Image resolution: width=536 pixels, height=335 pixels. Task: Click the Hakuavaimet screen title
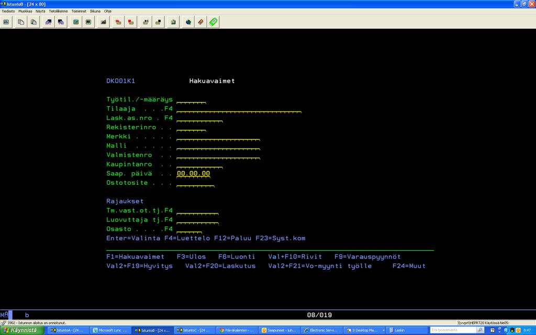coord(212,81)
